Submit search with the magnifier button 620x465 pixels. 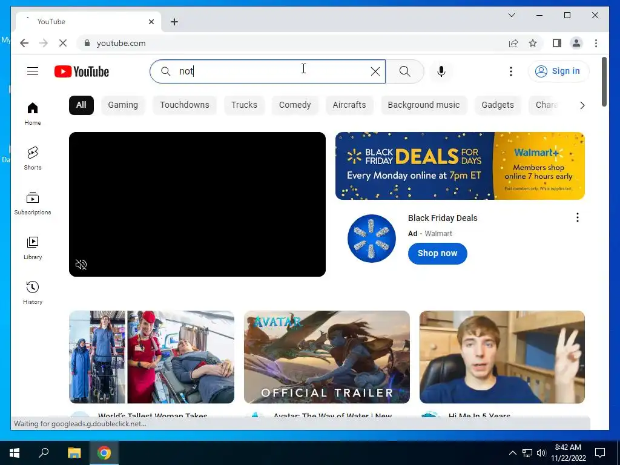coord(404,71)
